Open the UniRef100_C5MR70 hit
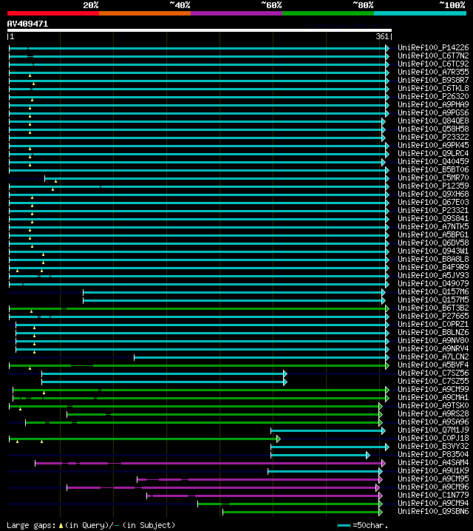473x531 pixels. pos(433,177)
